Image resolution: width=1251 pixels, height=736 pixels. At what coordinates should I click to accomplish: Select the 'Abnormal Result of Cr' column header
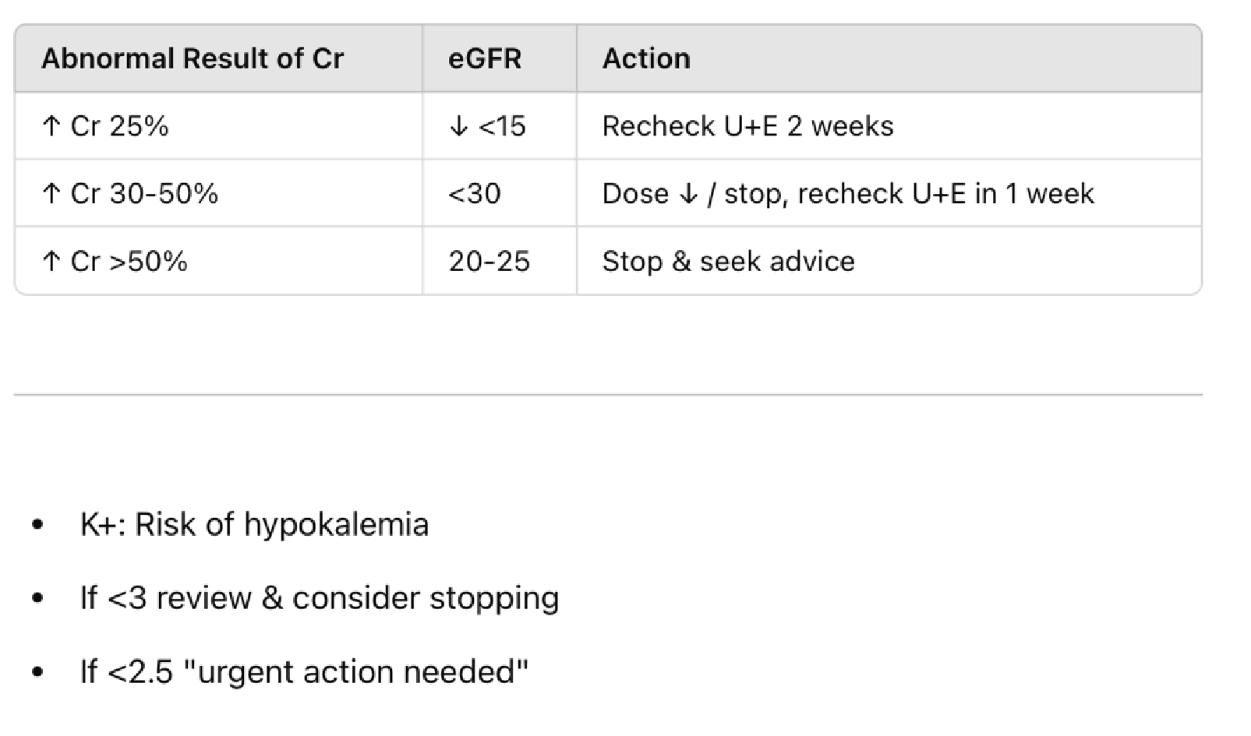[193, 58]
